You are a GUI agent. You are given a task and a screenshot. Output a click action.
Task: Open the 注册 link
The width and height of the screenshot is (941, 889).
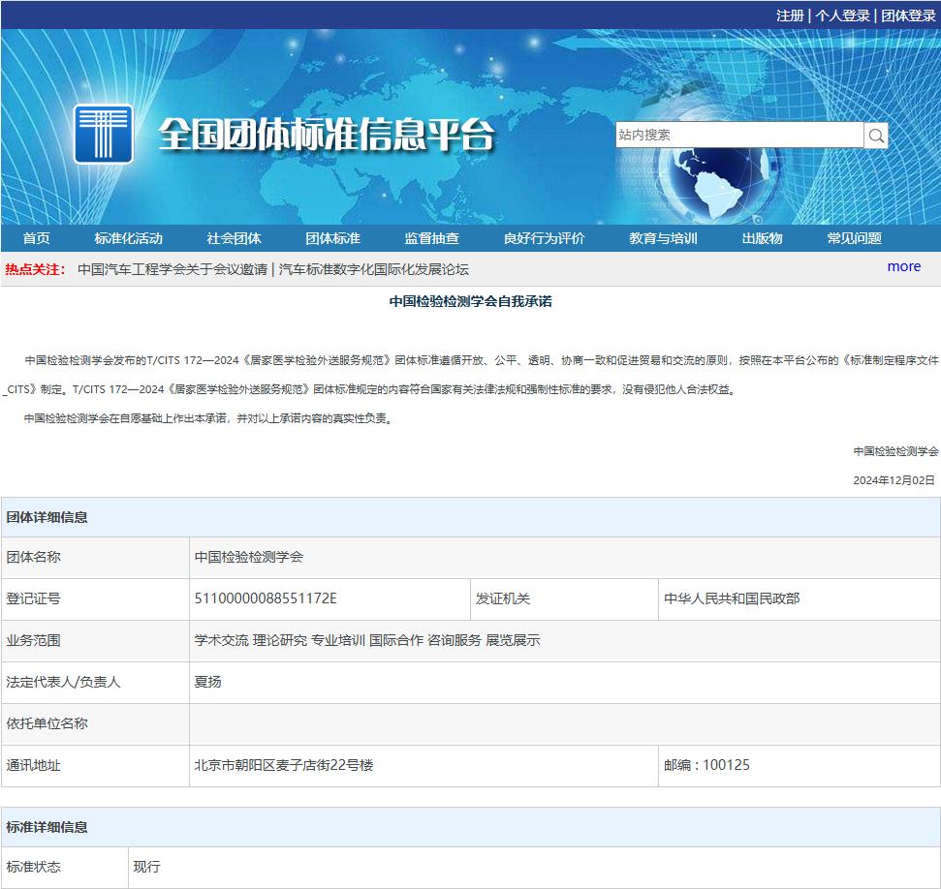coord(790,15)
